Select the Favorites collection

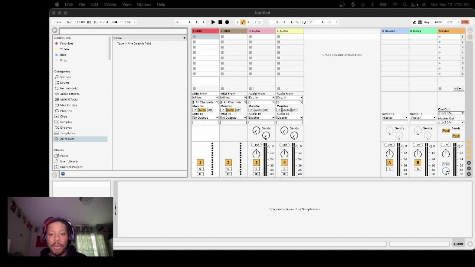(66, 43)
